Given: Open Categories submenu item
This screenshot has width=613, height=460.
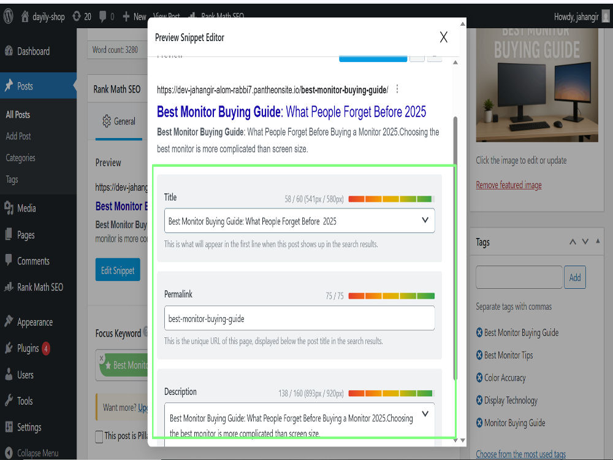Looking at the screenshot, I should pyautogui.click(x=20, y=158).
